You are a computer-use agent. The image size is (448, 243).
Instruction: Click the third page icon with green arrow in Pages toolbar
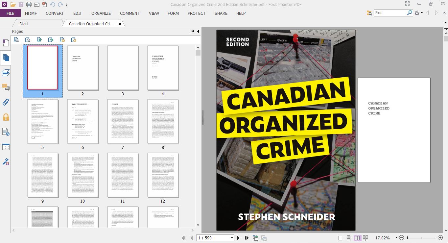pos(39,40)
